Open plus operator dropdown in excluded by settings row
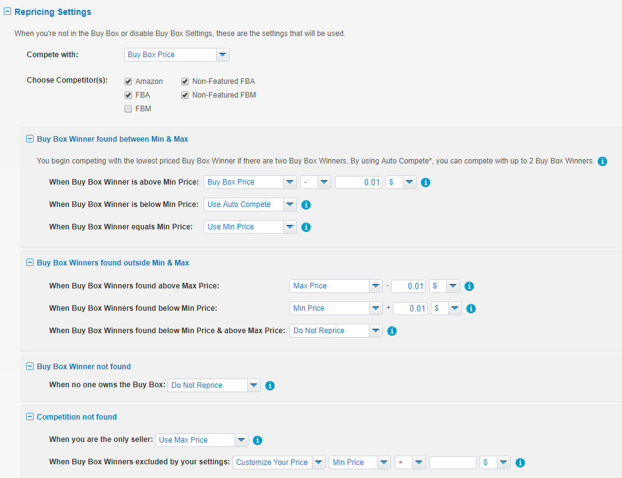Image resolution: width=622 pixels, height=478 pixels. pos(410,462)
